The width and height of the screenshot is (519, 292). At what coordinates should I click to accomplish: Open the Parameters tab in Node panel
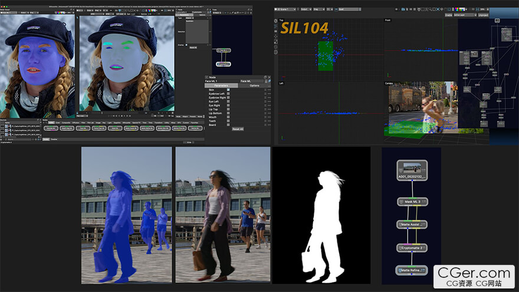[x=221, y=86]
